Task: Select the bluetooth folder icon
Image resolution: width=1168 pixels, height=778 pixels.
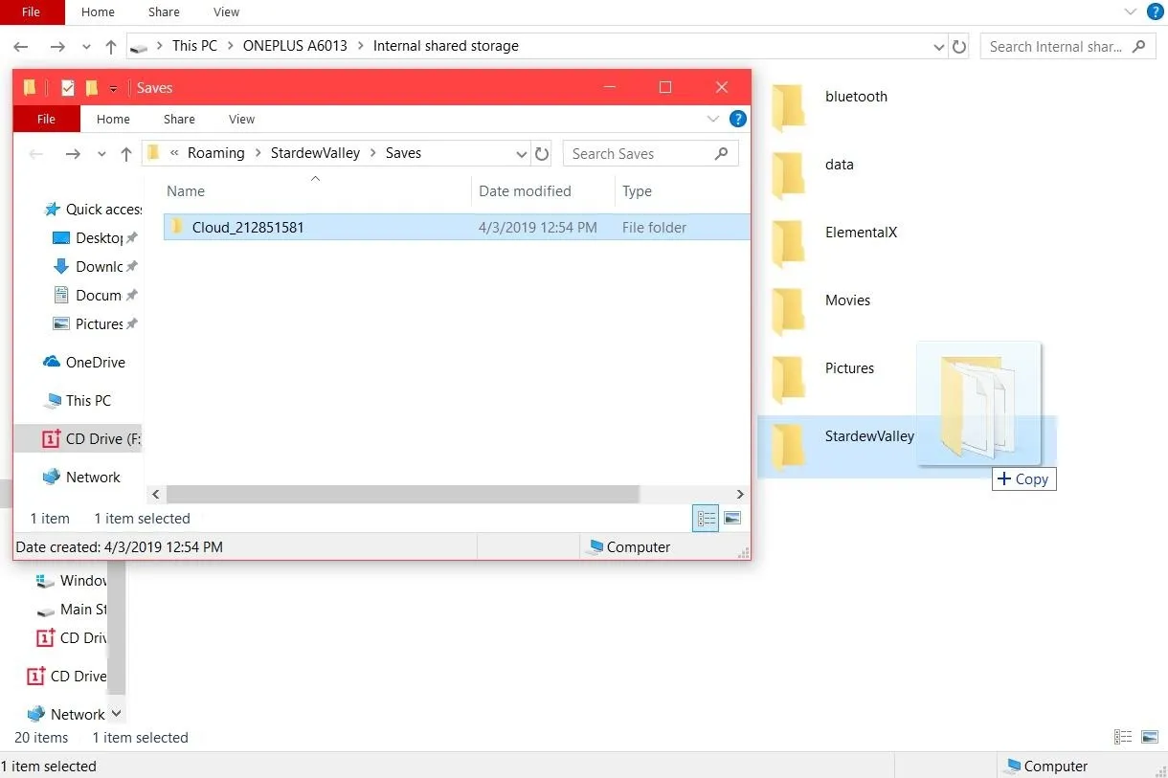Action: pyautogui.click(x=789, y=106)
